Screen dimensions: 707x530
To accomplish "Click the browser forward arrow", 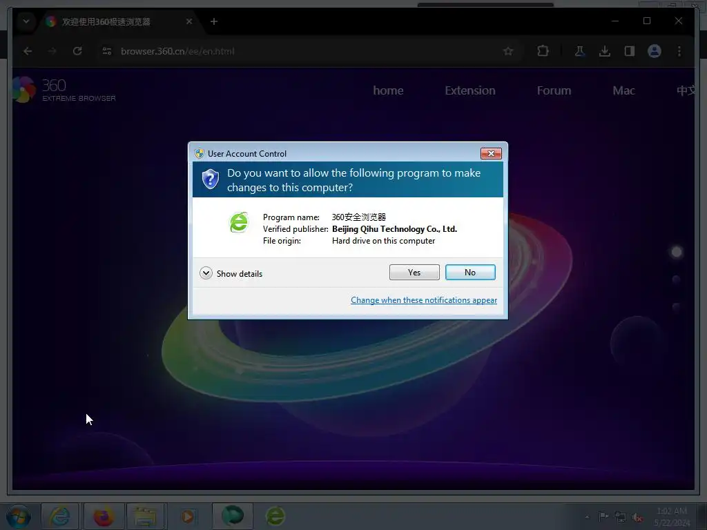I will [52, 51].
